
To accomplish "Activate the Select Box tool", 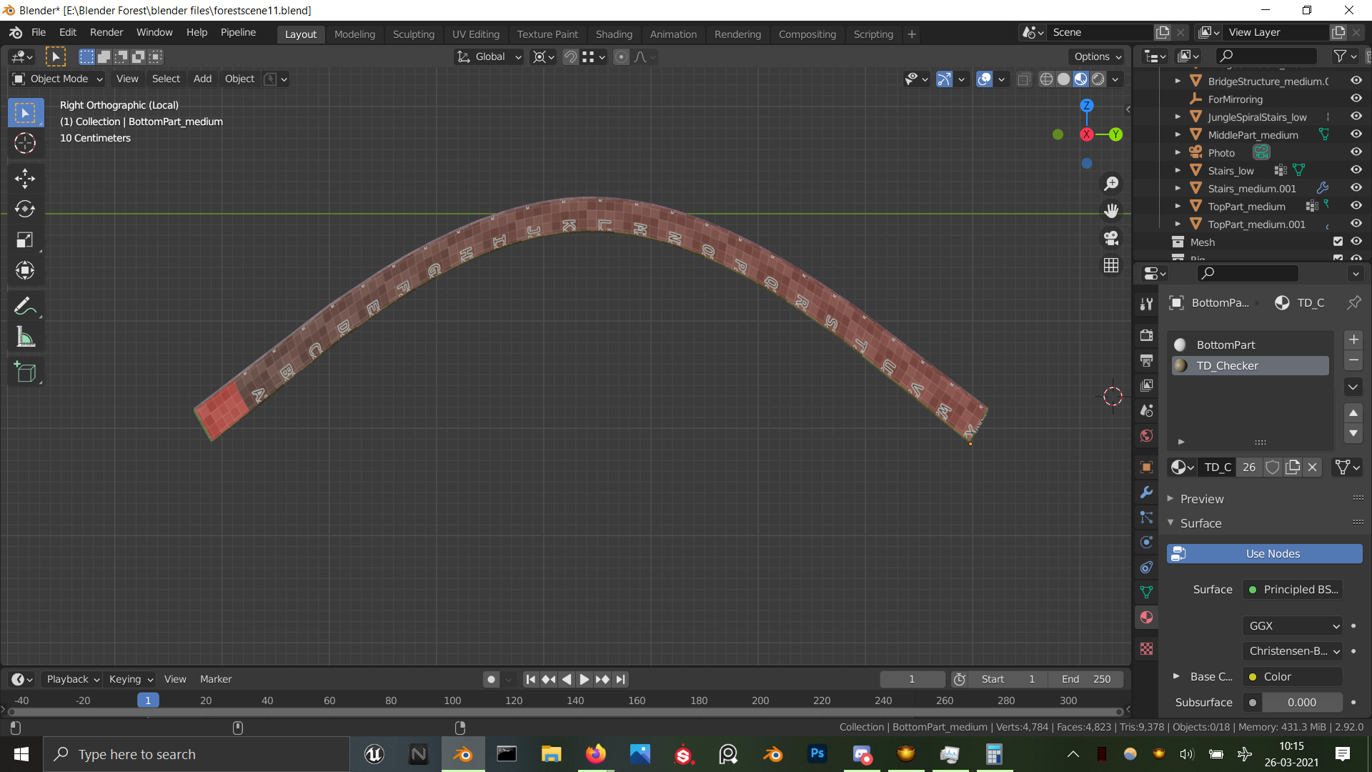I will [25, 113].
